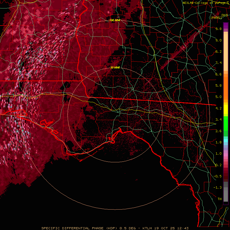This screenshot has width=230, height=230.
Task: Click the 100 NMI range ring label
Action: pyautogui.click(x=115, y=20)
